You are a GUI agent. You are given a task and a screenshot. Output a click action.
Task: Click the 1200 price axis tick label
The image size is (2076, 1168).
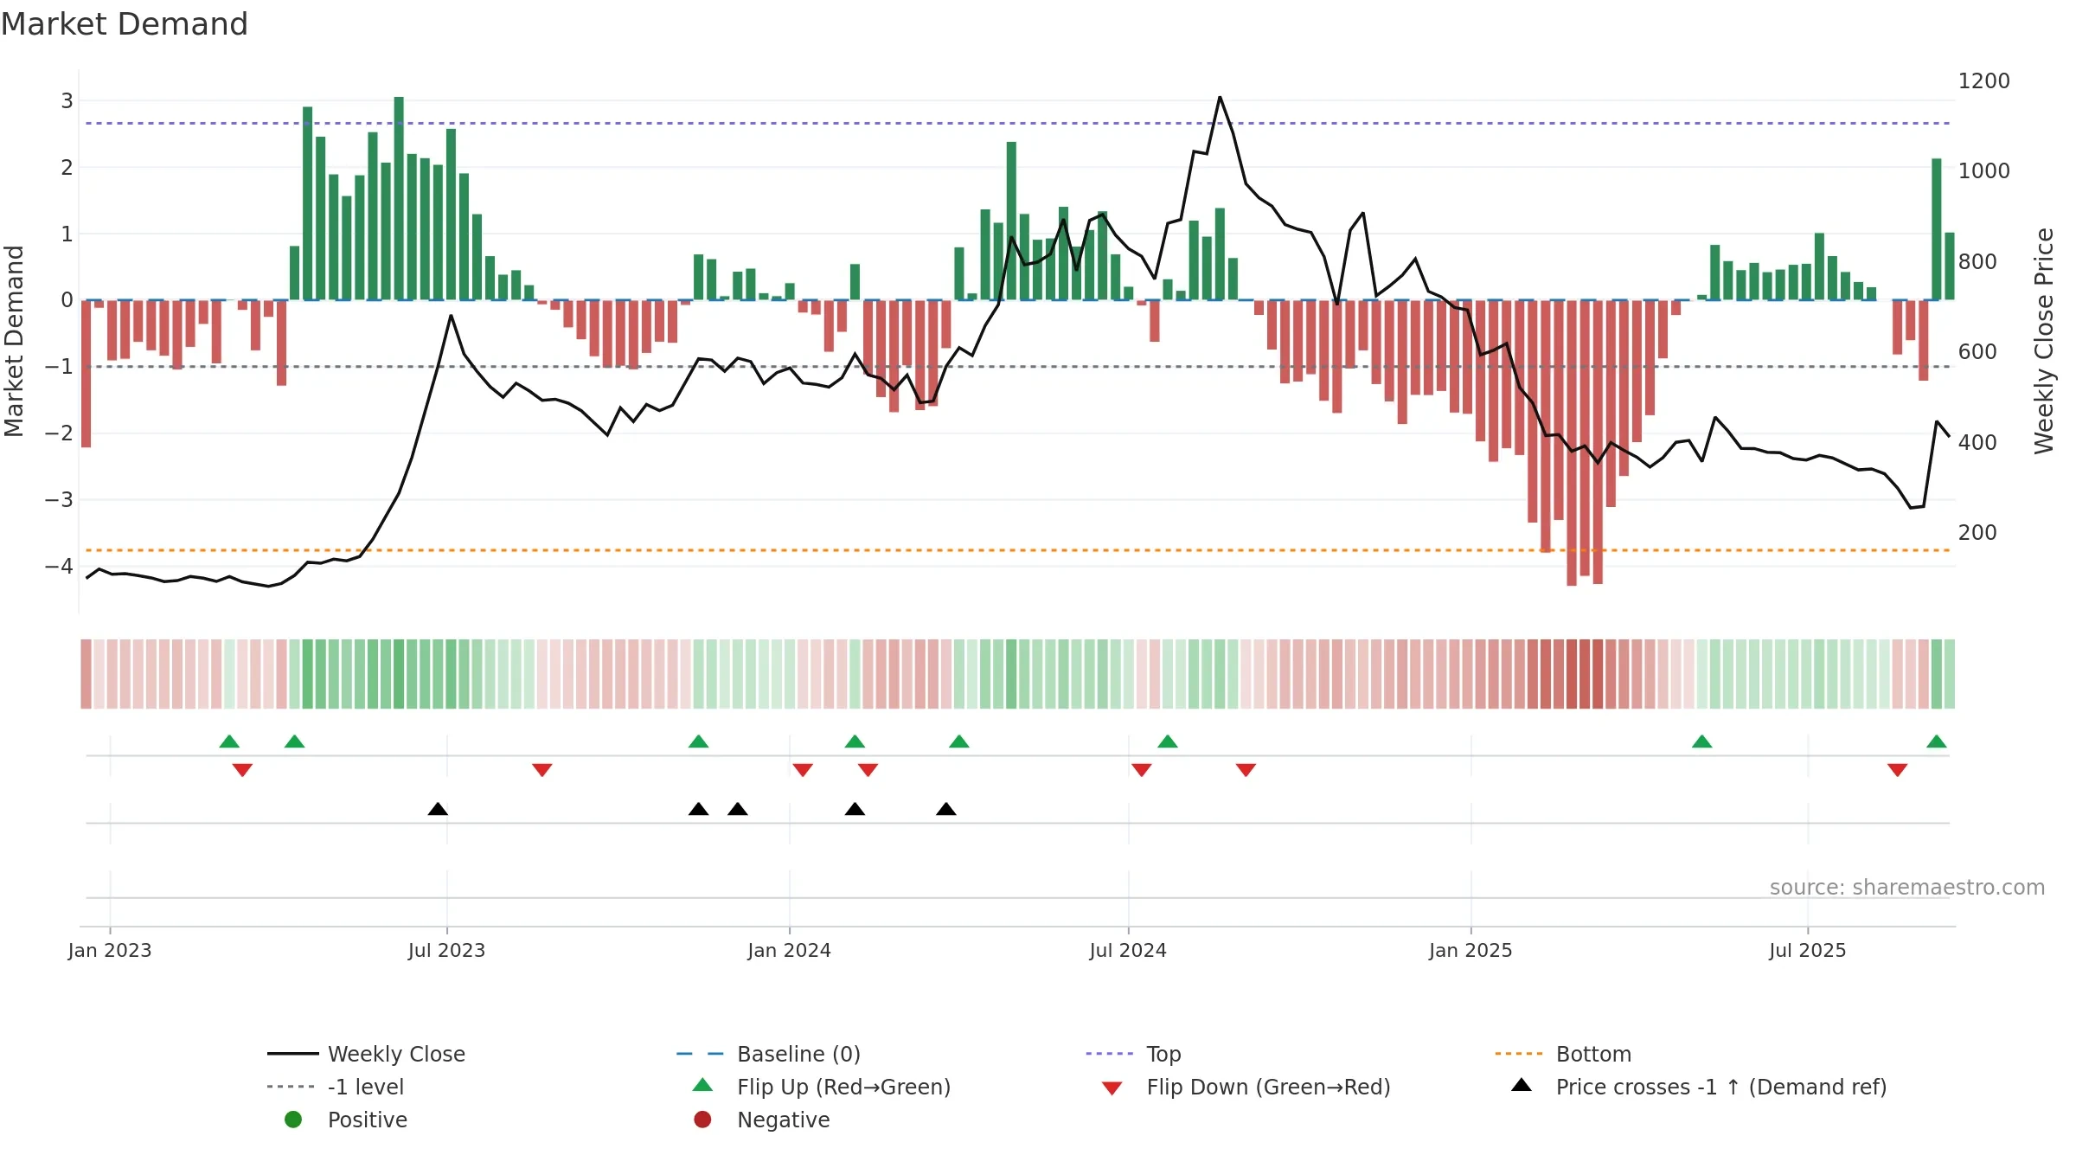point(1984,81)
